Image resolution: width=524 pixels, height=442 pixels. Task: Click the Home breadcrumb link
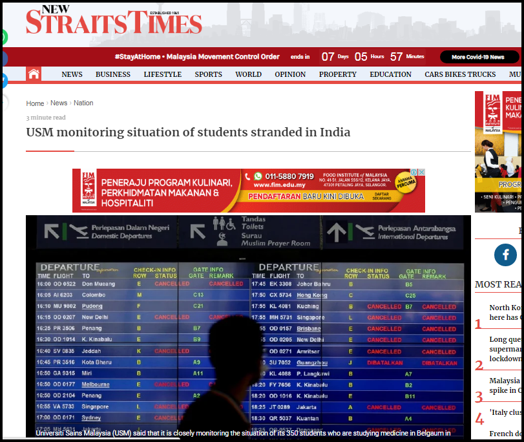pos(35,103)
